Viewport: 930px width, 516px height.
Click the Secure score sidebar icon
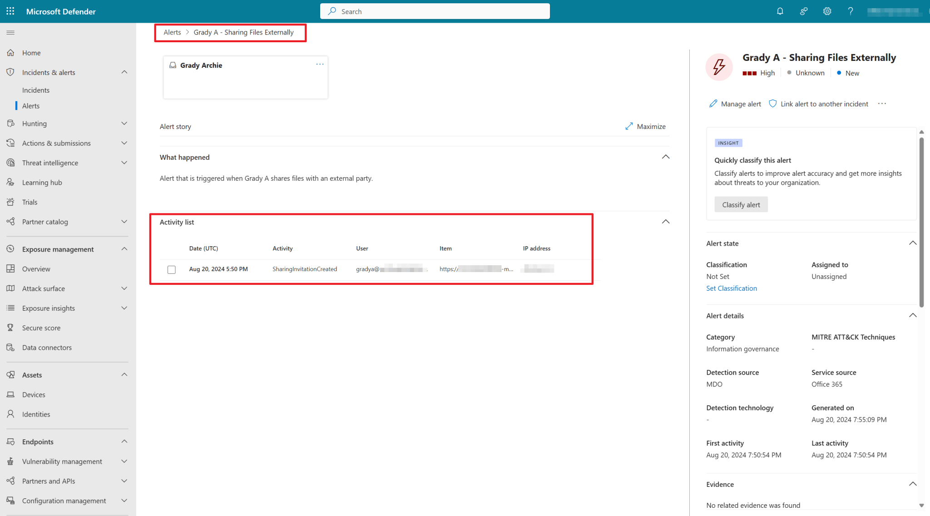click(x=10, y=327)
